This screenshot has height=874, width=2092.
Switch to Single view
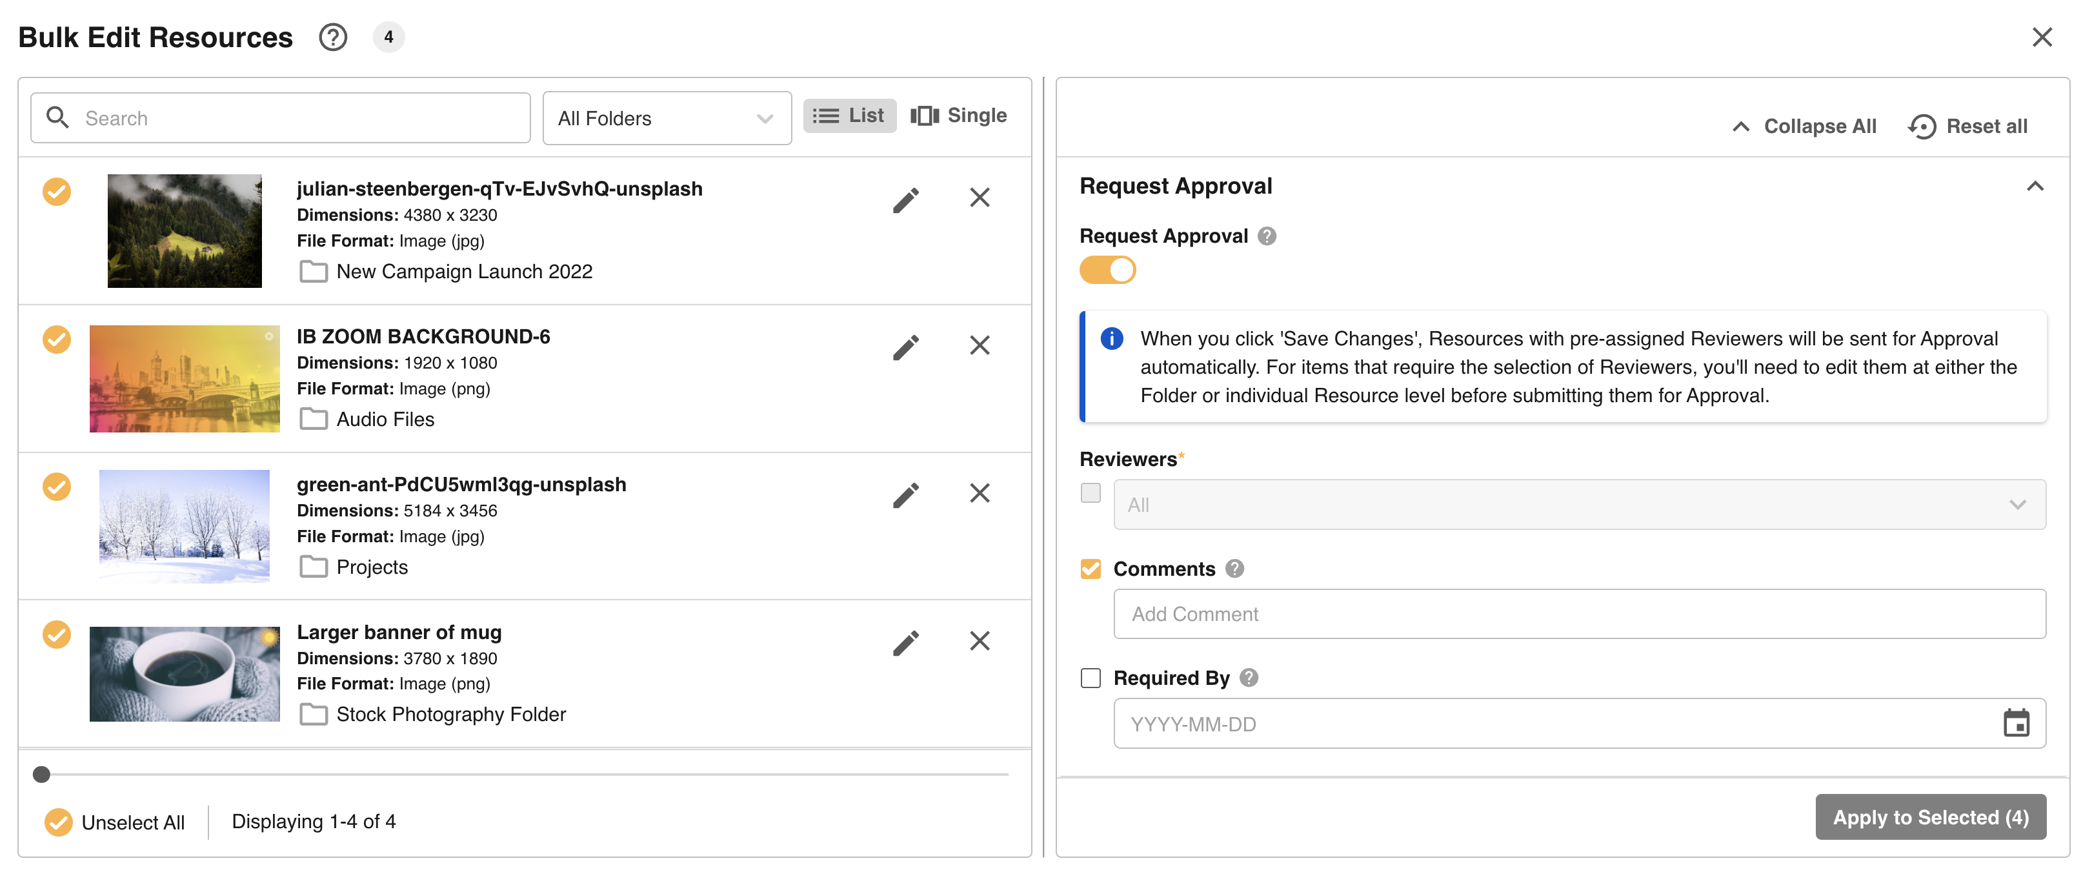[x=958, y=116]
